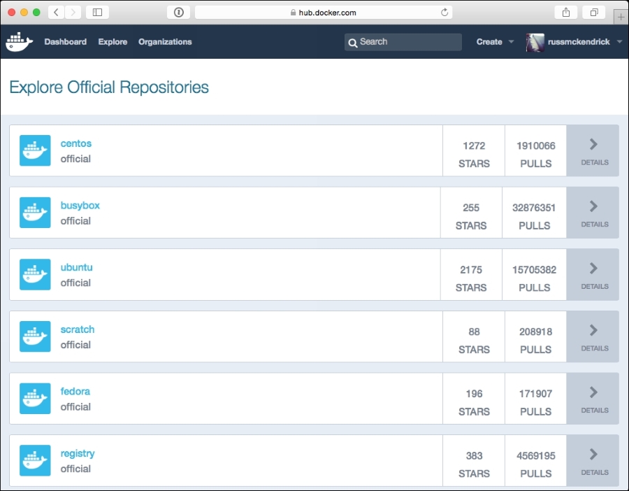The width and height of the screenshot is (629, 491).
Task: Reload the page with the refresh icon
Action: pyautogui.click(x=444, y=13)
